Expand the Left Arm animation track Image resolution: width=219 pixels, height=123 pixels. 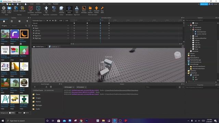pyautogui.click(x=34, y=31)
